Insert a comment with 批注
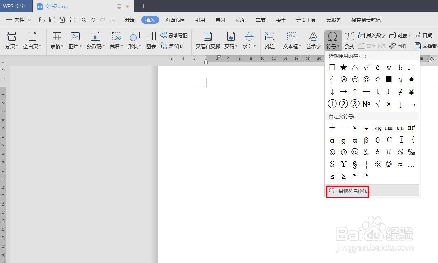This screenshot has width=438, height=263. pos(270,40)
